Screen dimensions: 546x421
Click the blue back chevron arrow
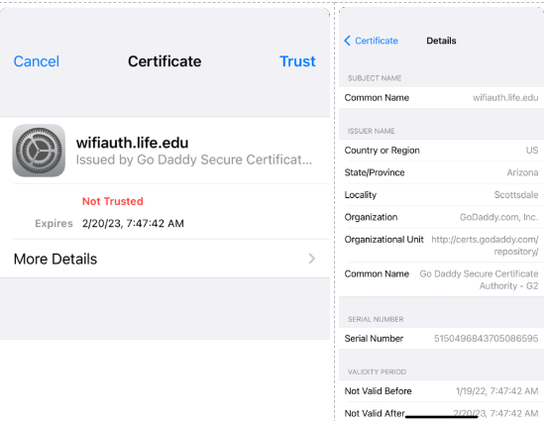pos(347,41)
